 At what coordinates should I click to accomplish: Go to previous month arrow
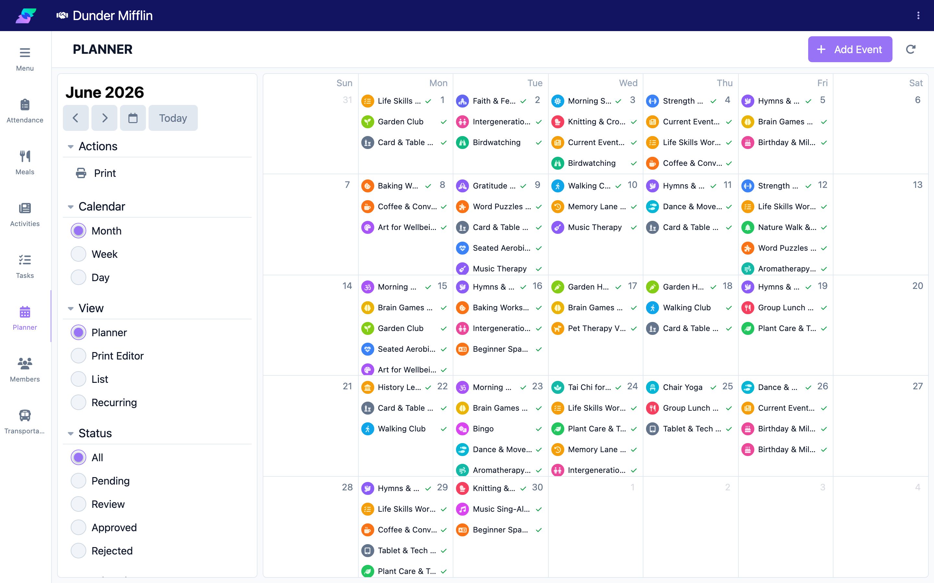(76, 118)
